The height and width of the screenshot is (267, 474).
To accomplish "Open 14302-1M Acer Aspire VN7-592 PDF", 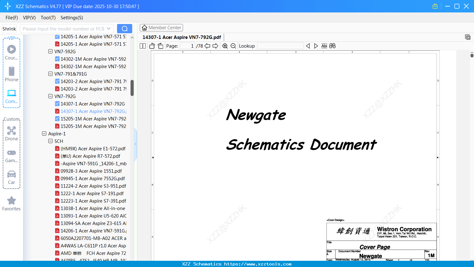I will pyautogui.click(x=91, y=66).
